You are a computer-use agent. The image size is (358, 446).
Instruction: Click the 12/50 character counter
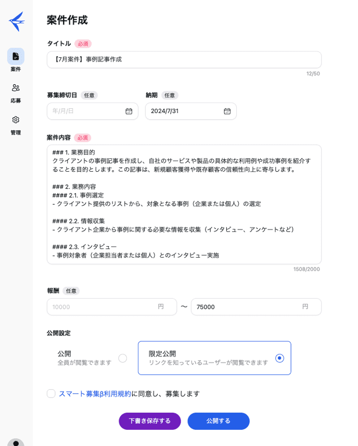click(313, 74)
